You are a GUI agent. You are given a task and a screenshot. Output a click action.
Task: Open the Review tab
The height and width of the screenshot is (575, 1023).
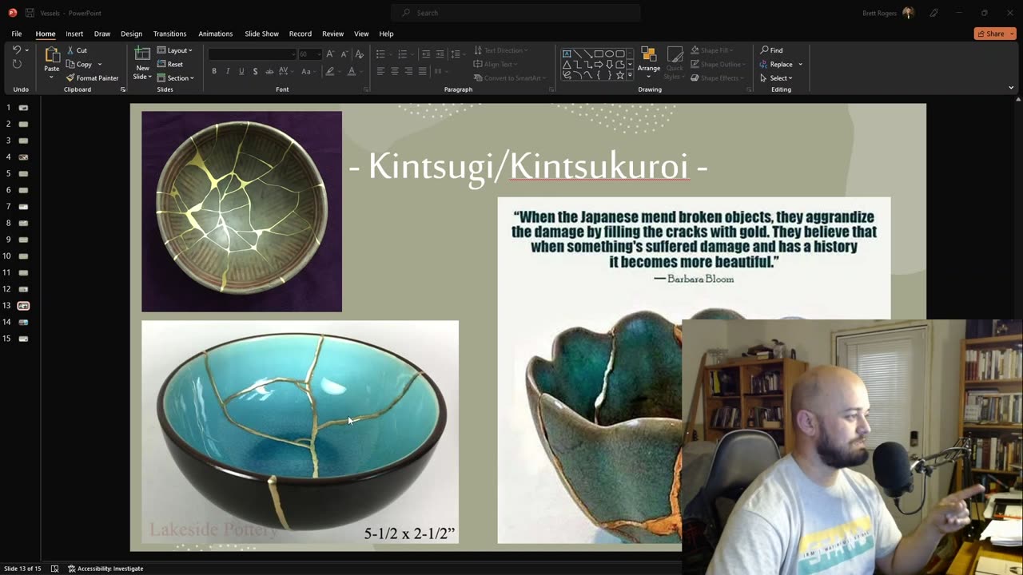click(332, 34)
